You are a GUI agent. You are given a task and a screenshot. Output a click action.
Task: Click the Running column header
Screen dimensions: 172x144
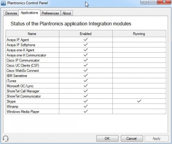pyautogui.click(x=139, y=34)
